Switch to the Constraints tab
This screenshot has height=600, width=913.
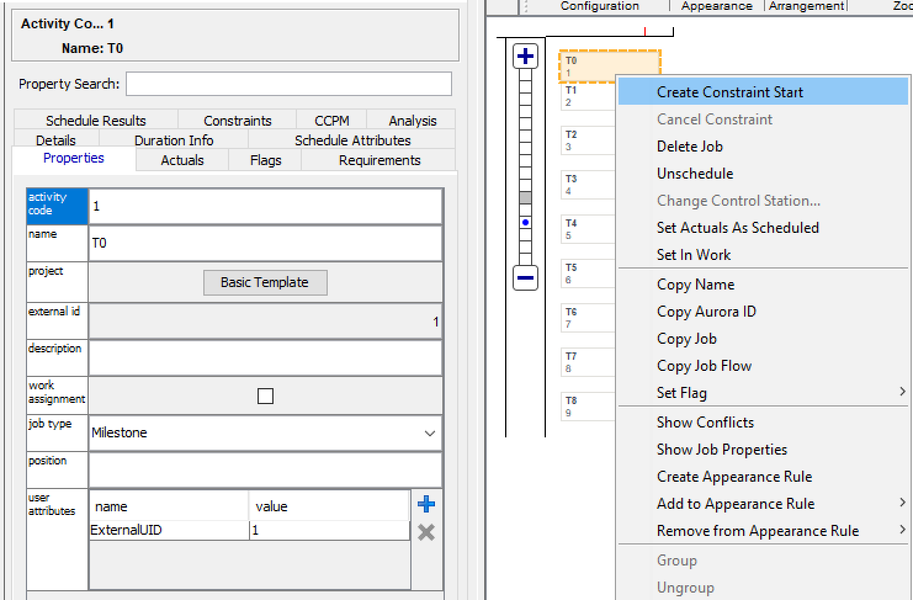(237, 121)
